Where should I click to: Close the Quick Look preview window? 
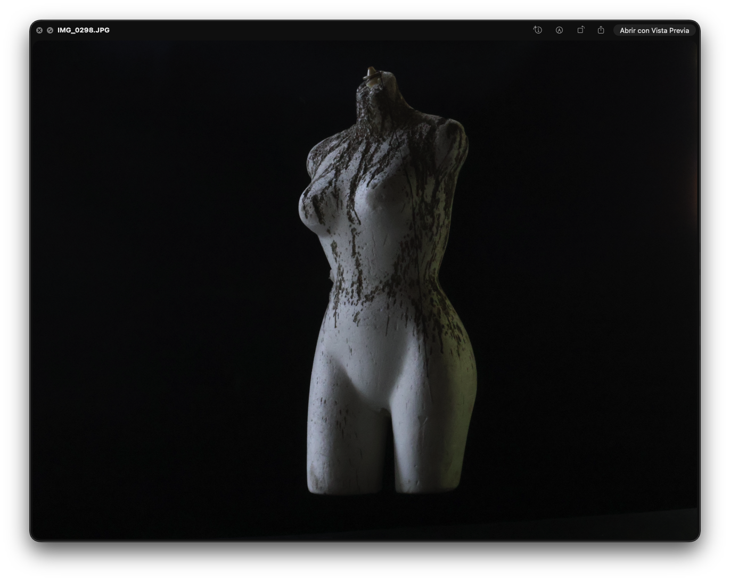pos(39,30)
